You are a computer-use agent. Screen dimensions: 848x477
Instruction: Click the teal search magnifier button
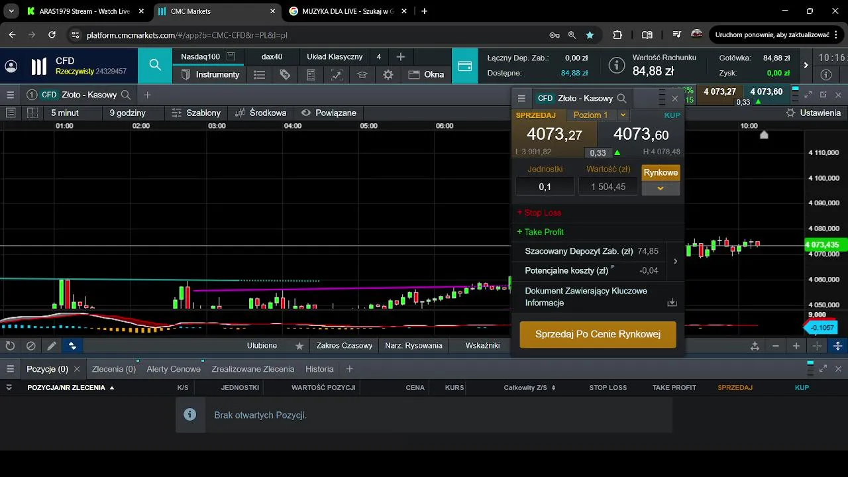[x=155, y=65]
